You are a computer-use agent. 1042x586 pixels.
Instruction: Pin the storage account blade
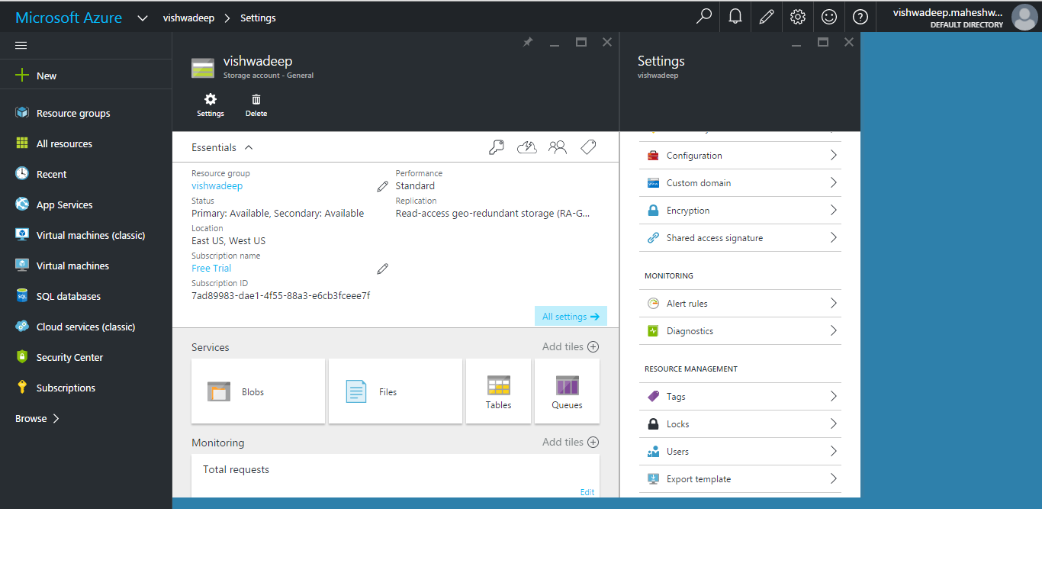528,43
